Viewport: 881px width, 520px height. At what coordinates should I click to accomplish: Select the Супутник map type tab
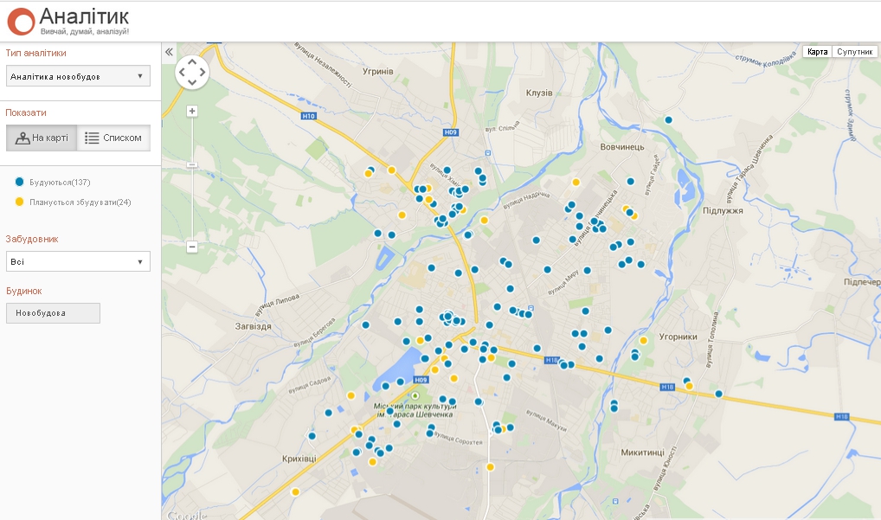[x=854, y=52]
